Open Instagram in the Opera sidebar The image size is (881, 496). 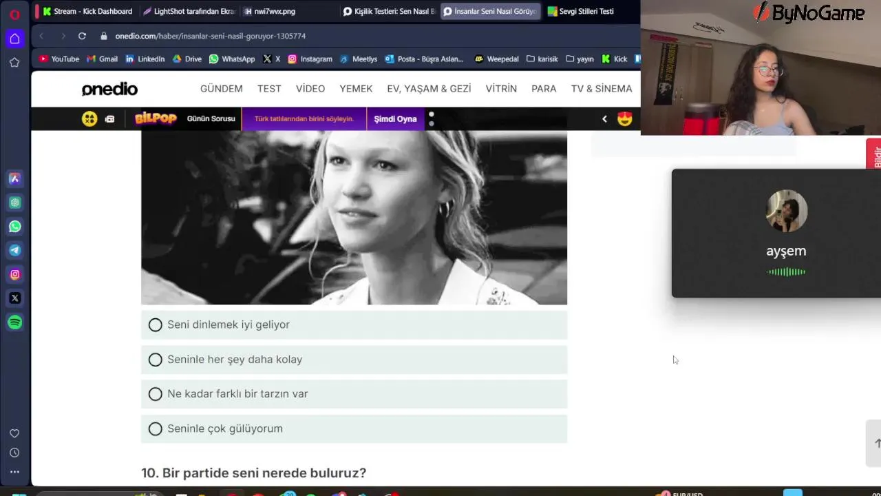tap(14, 275)
